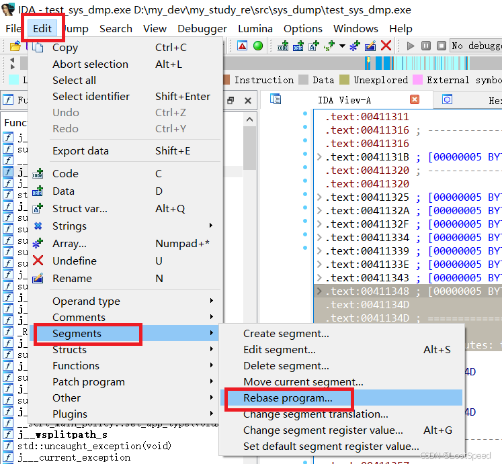Open the Edit menu
Viewport: 502px width, 464px height.
pos(42,28)
